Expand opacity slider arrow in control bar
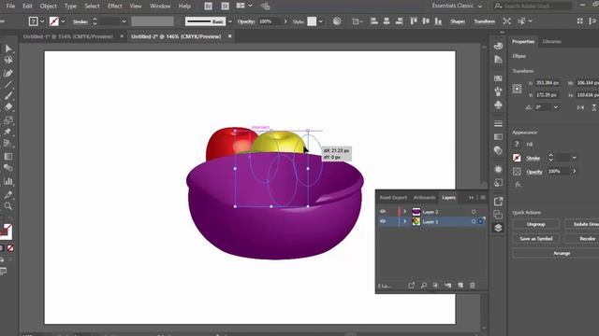 click(285, 21)
